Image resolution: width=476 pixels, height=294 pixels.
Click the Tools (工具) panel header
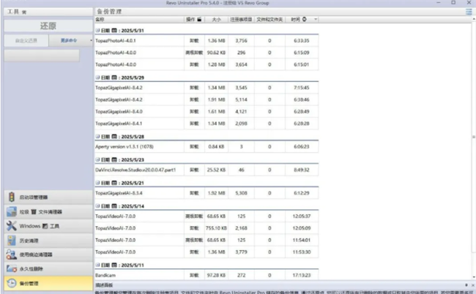tap(48, 12)
